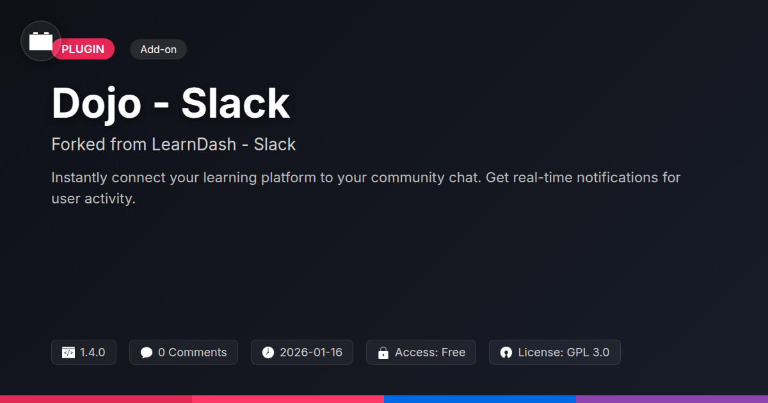The image size is (768, 403).
Task: Click the open source license icon
Action: [x=506, y=352]
